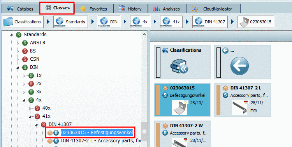Click the folder icon in Classifications breadcrumb

pos(8,22)
